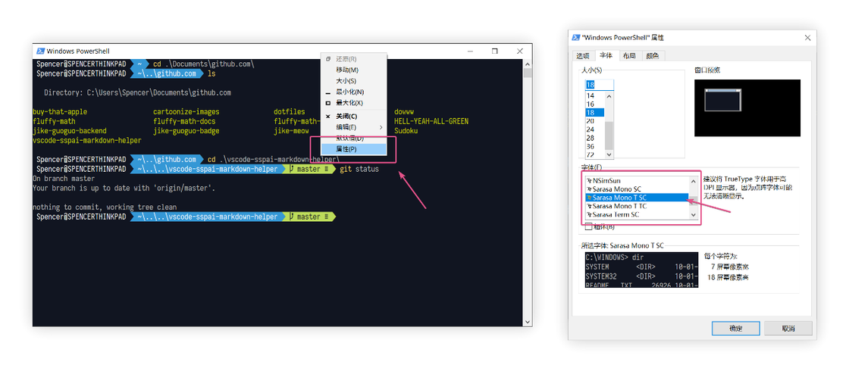Enable the 粗体(B) bold fonts checkbox
The height and width of the screenshot is (368, 849).
pyautogui.click(x=588, y=226)
